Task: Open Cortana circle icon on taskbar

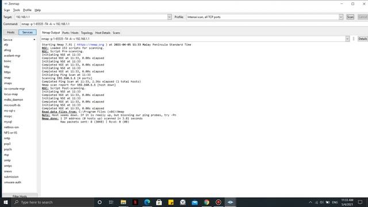Action: [99, 202]
